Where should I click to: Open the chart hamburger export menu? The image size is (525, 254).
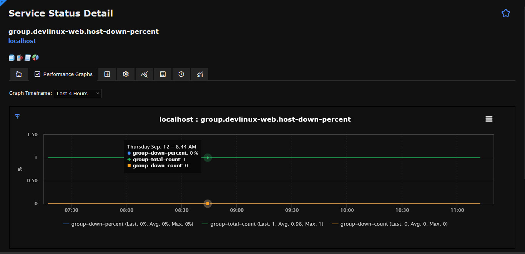pos(489,119)
